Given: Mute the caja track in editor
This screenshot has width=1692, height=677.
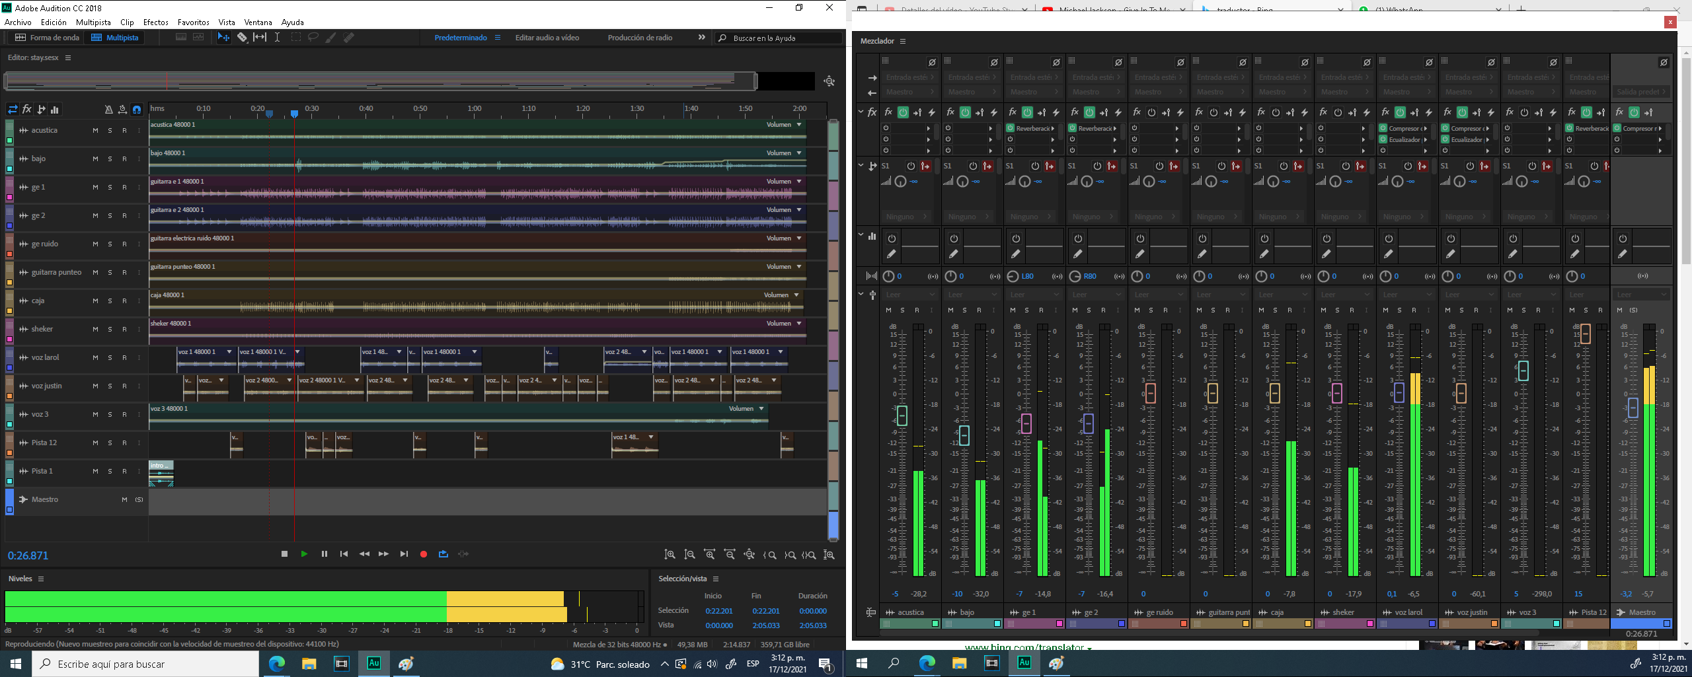Looking at the screenshot, I should [95, 301].
